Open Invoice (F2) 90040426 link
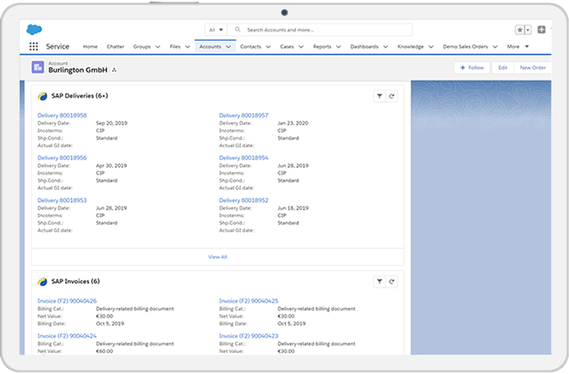569x374 pixels. tap(67, 300)
